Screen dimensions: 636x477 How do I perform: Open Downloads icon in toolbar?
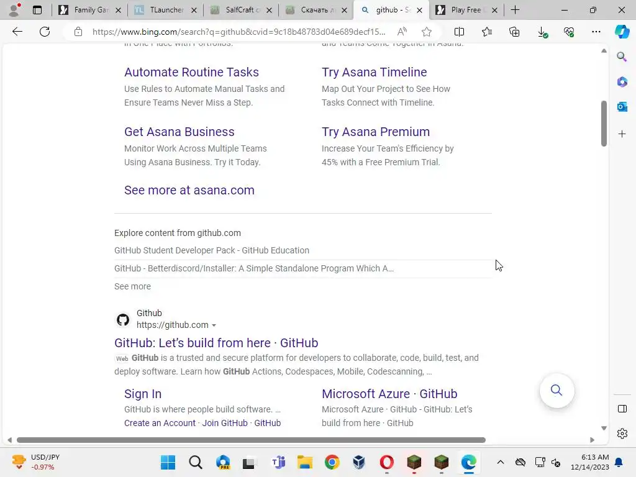coord(542,32)
